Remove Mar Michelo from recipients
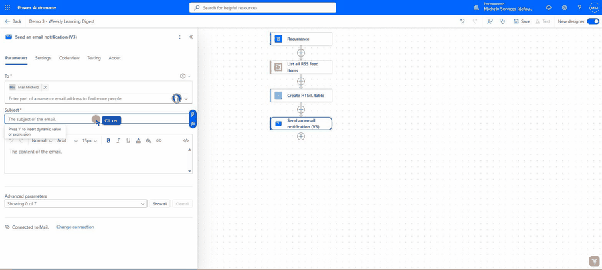602x270 pixels. click(45, 87)
